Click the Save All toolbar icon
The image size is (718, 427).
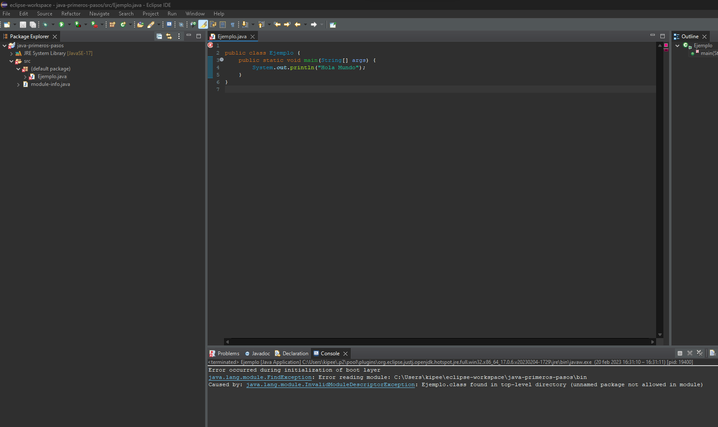33,24
